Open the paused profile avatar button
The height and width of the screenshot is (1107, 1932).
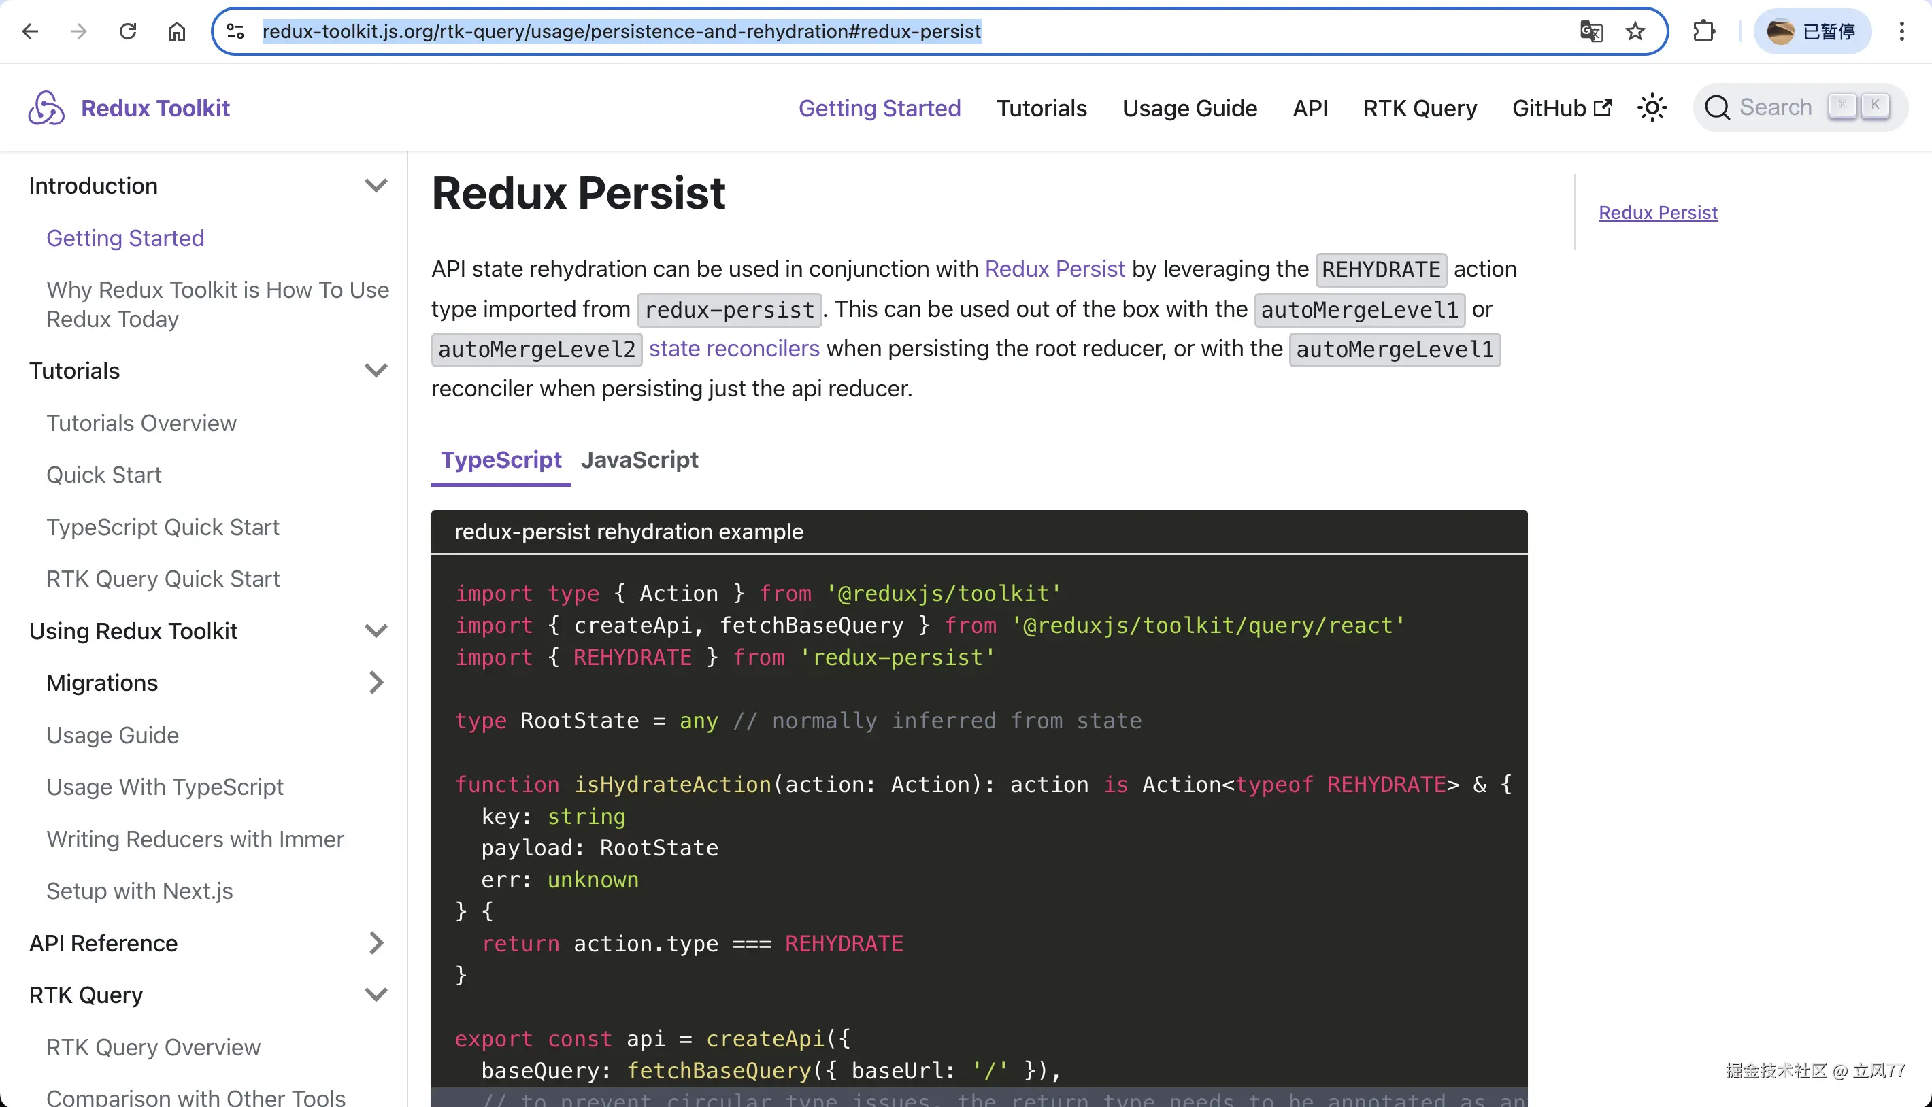(x=1812, y=31)
